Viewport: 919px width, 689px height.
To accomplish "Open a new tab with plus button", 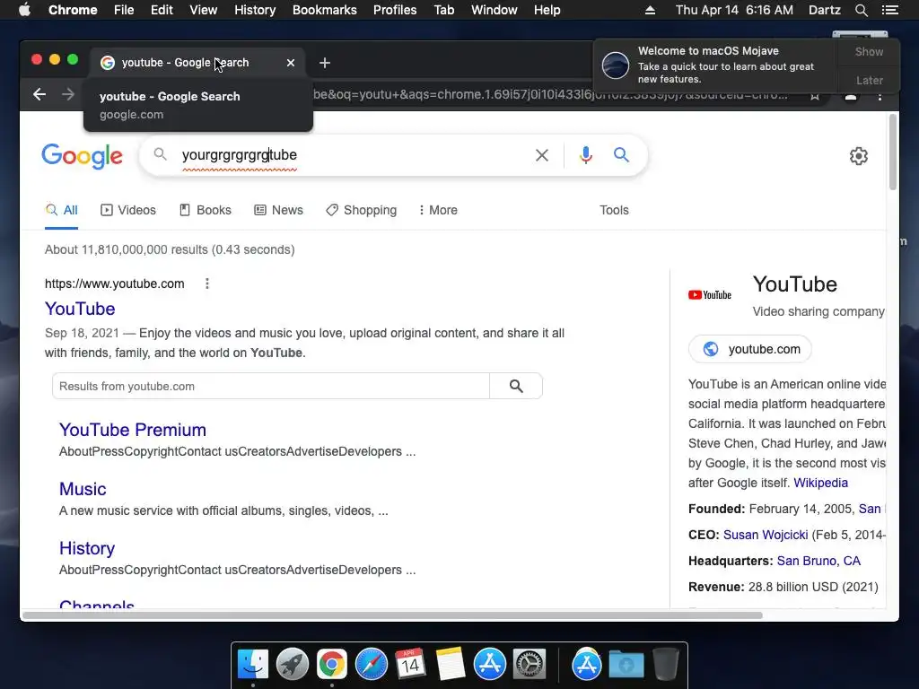I will (x=325, y=63).
